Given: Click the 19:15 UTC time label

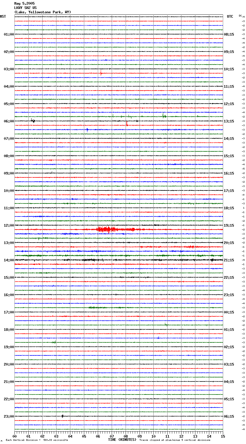Looking at the screenshot, I should 229,225.
